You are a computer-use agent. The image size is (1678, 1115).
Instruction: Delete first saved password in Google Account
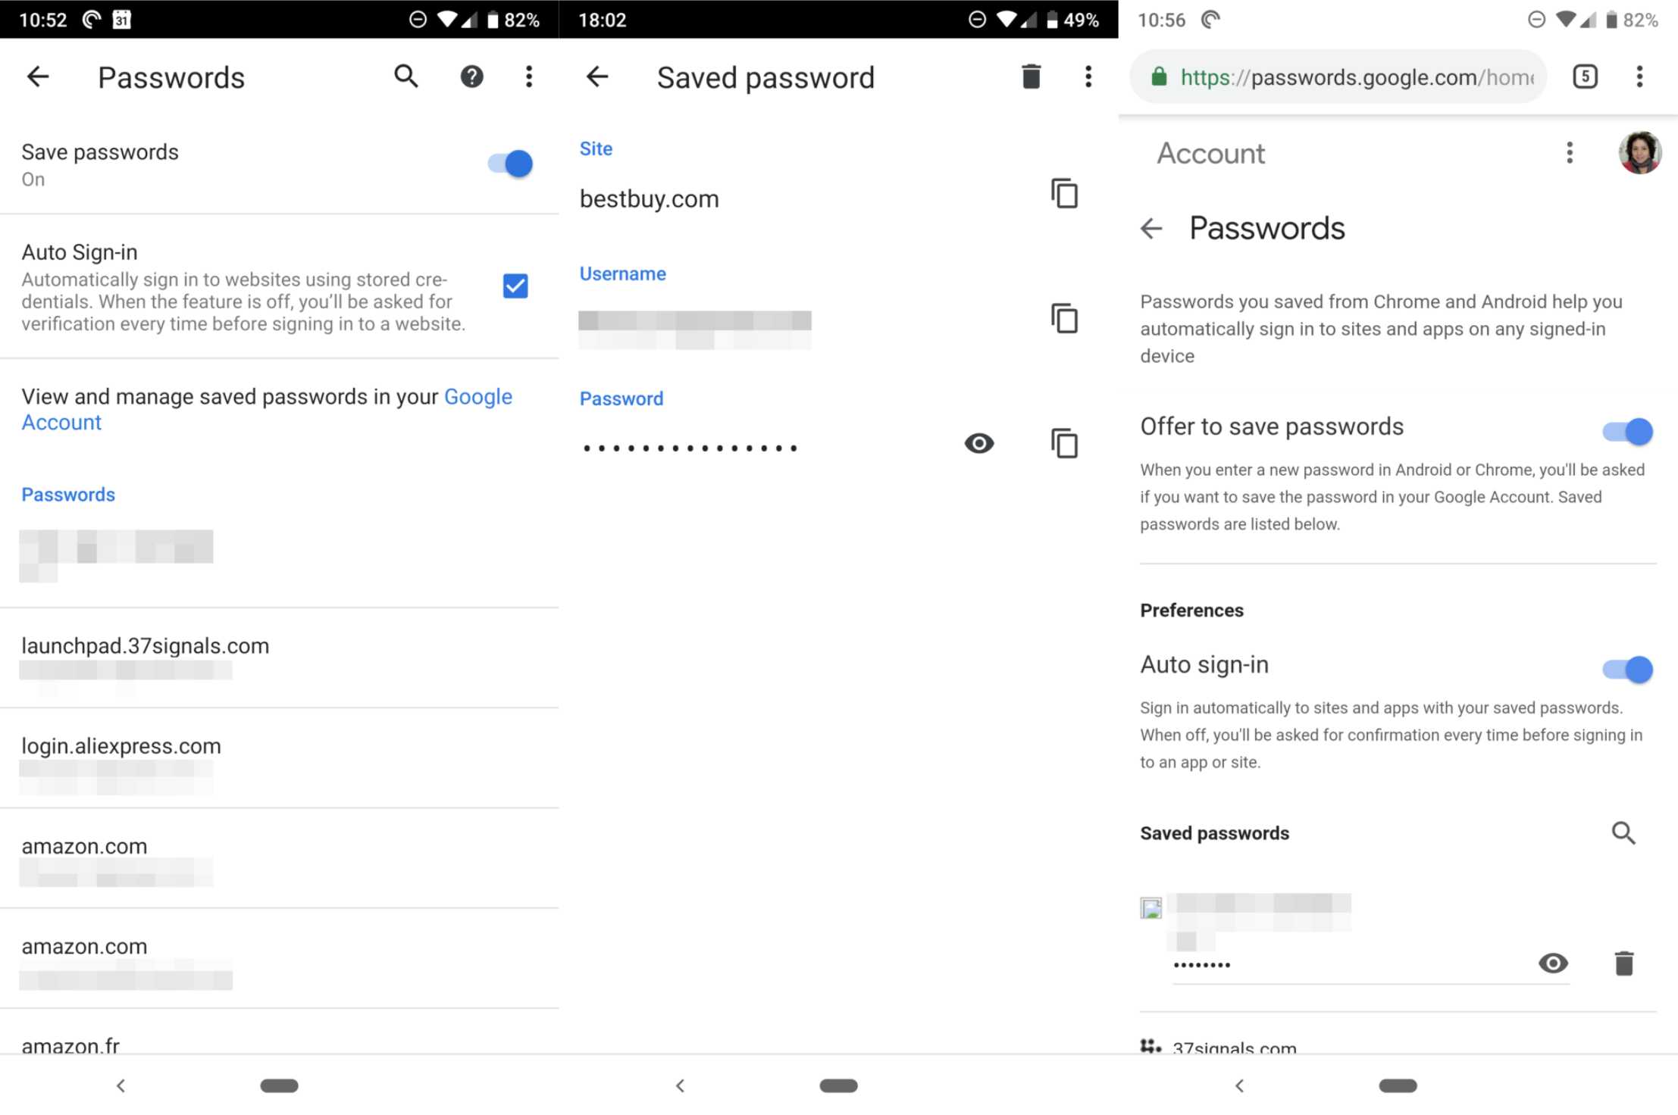[1623, 963]
